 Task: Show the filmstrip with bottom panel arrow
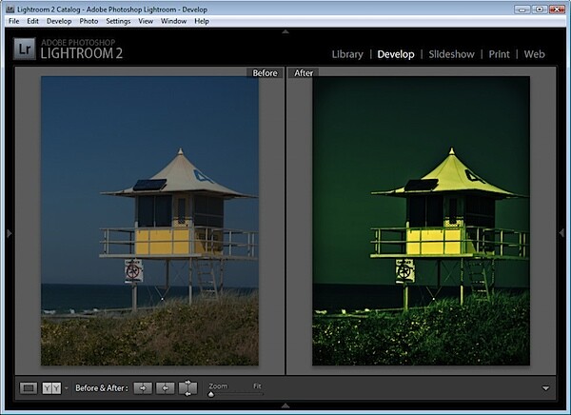click(x=285, y=407)
